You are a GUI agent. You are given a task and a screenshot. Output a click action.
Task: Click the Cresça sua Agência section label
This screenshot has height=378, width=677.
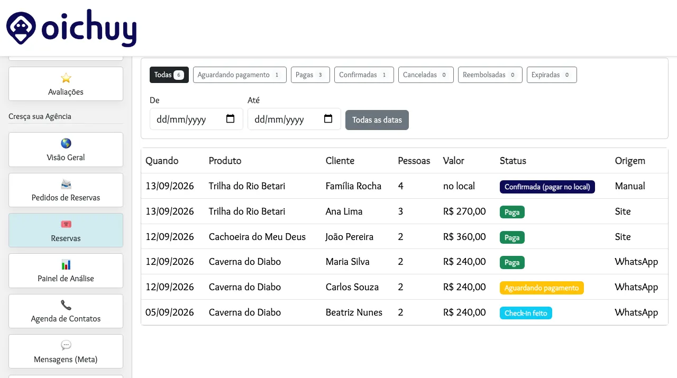(x=40, y=116)
